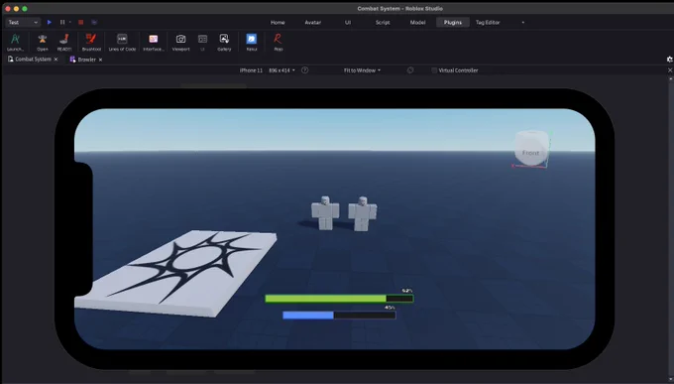
Task: Pause the running test
Action: 62,23
